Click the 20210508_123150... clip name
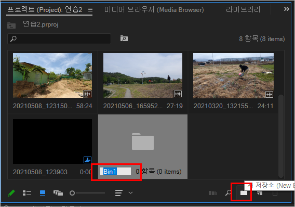Screen dimensions: 295x207 [43, 106]
